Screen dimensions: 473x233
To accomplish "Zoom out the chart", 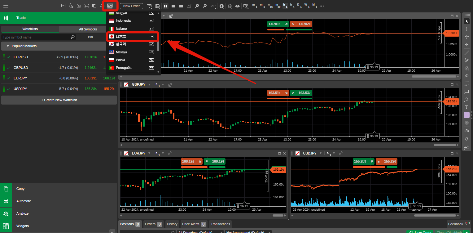I will pyautogui.click(x=197, y=6).
